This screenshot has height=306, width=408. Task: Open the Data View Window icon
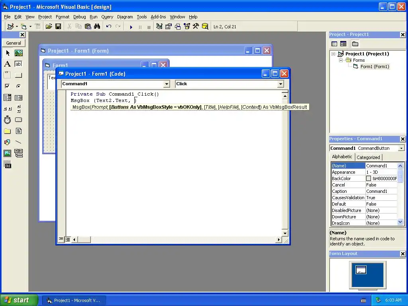pyautogui.click(x=205, y=27)
